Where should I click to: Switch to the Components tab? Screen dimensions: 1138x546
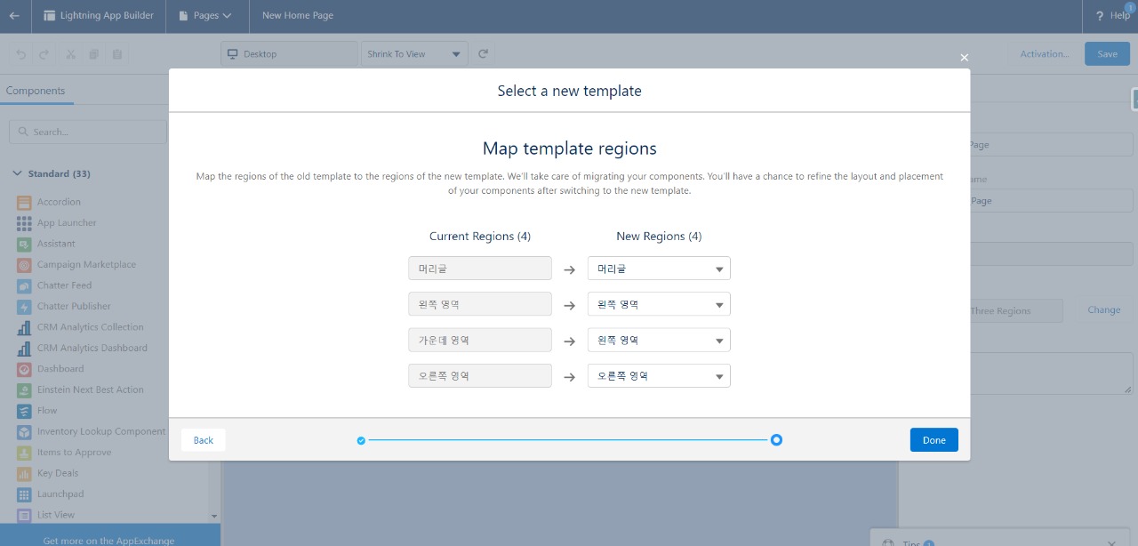(x=36, y=90)
